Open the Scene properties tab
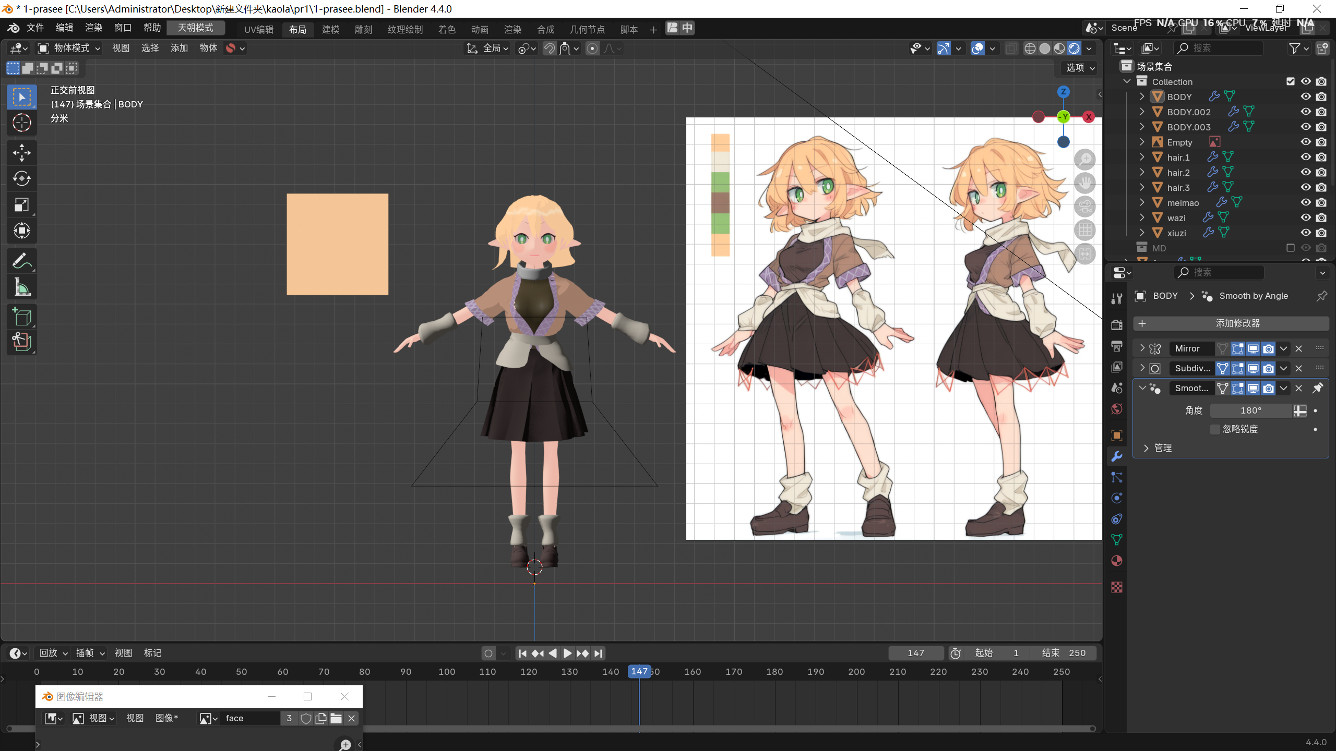 [1116, 387]
